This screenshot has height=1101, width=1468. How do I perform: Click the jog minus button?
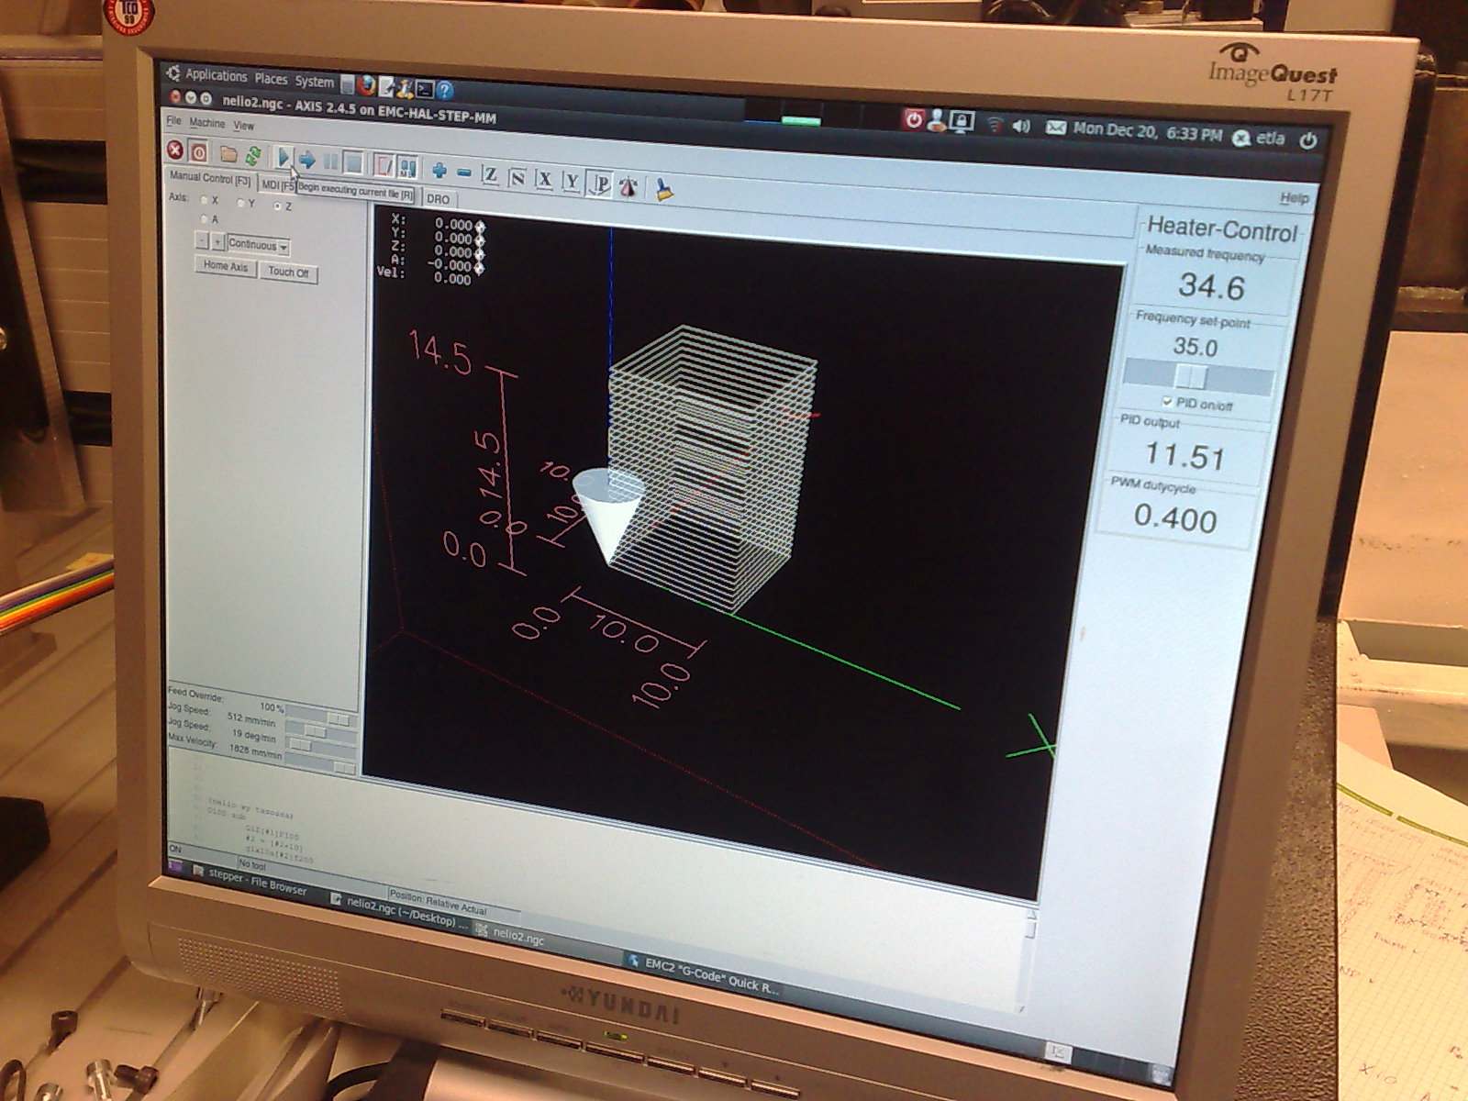click(203, 240)
